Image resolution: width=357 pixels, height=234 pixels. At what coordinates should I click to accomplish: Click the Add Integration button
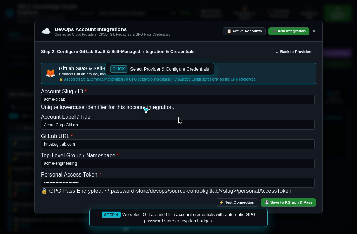(x=289, y=31)
